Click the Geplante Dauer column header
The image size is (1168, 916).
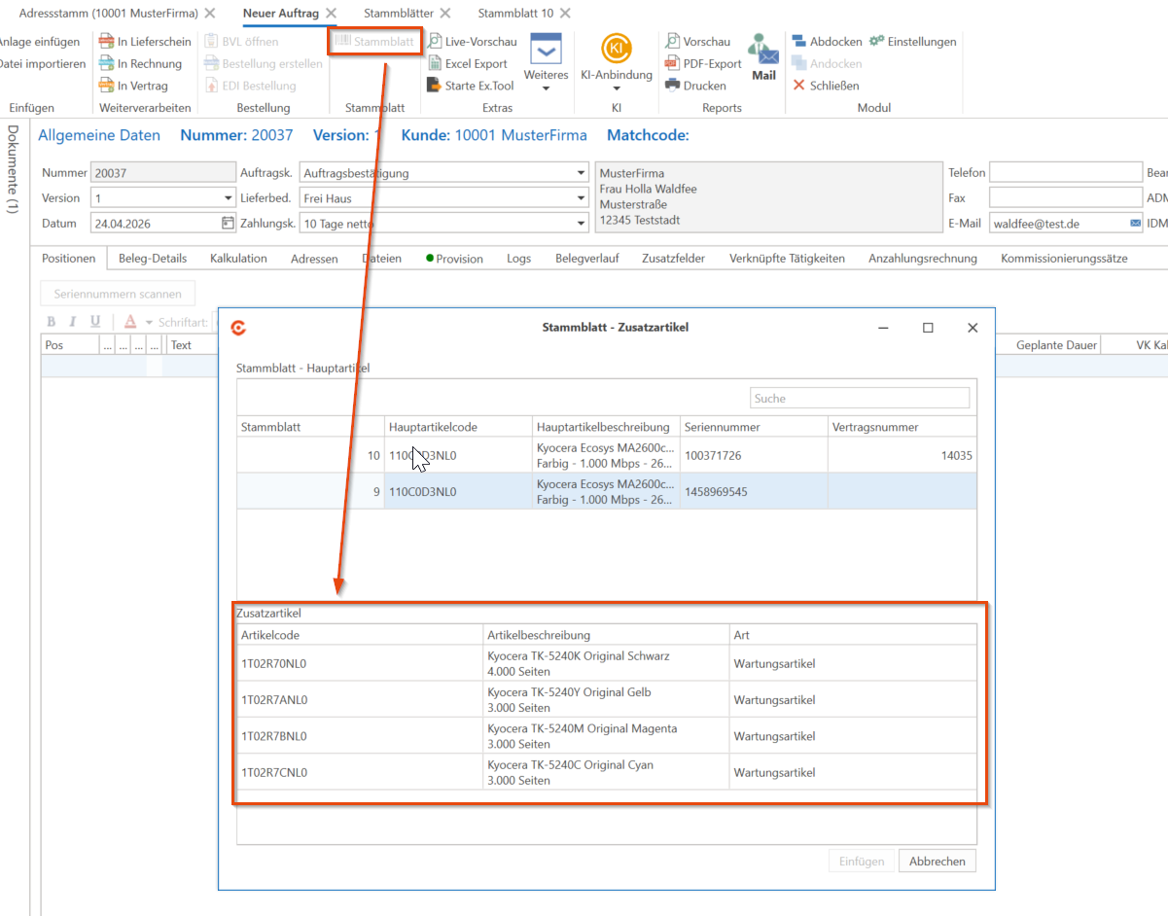click(1056, 345)
